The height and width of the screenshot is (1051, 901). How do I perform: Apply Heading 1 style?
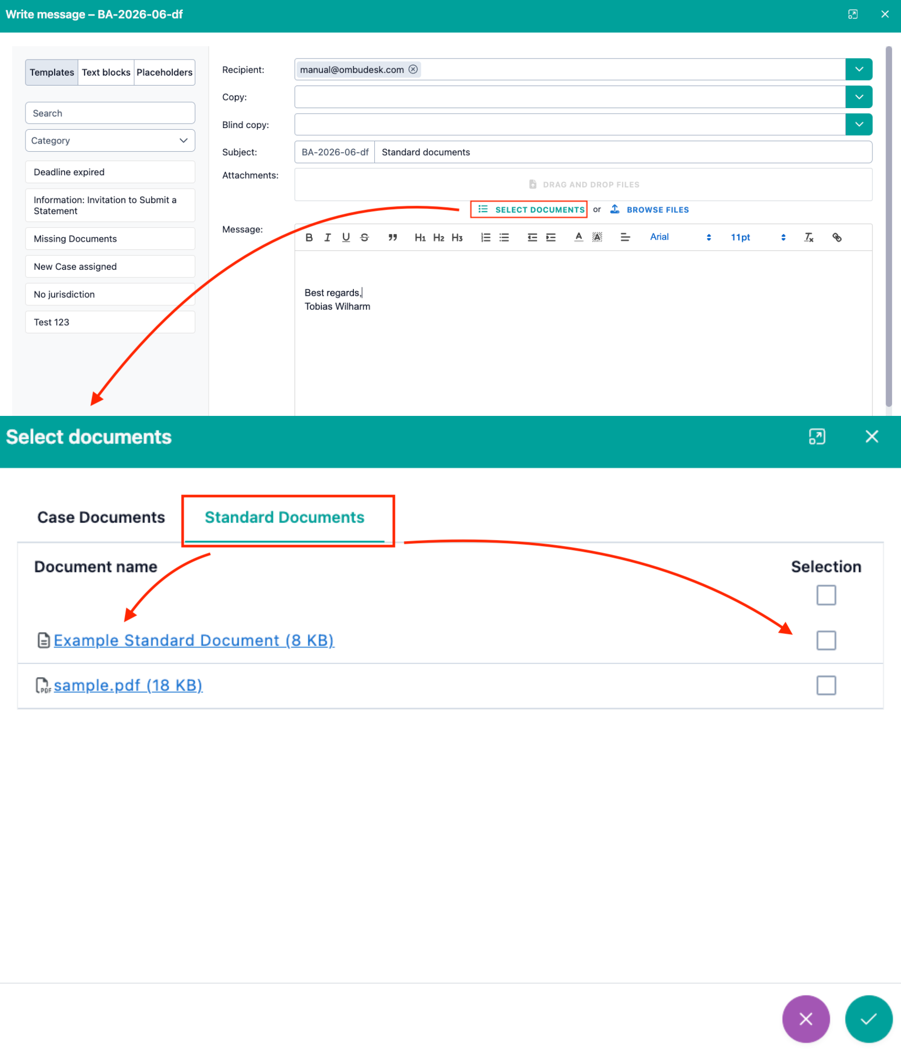click(420, 237)
